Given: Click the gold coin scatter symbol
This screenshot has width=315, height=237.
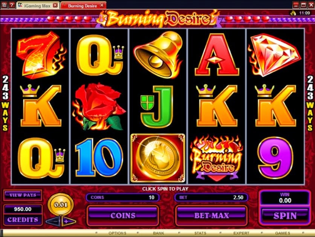Looking at the screenshot, I should coord(158,158).
